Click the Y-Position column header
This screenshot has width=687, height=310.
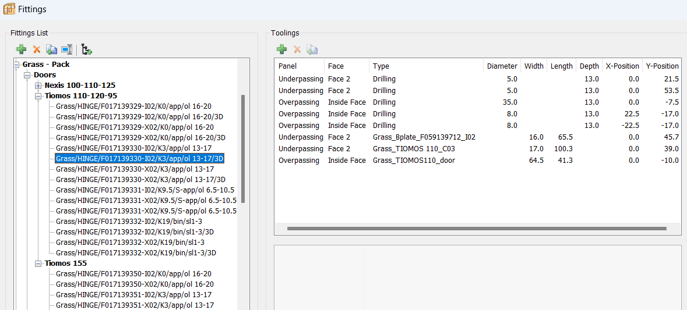pos(662,66)
